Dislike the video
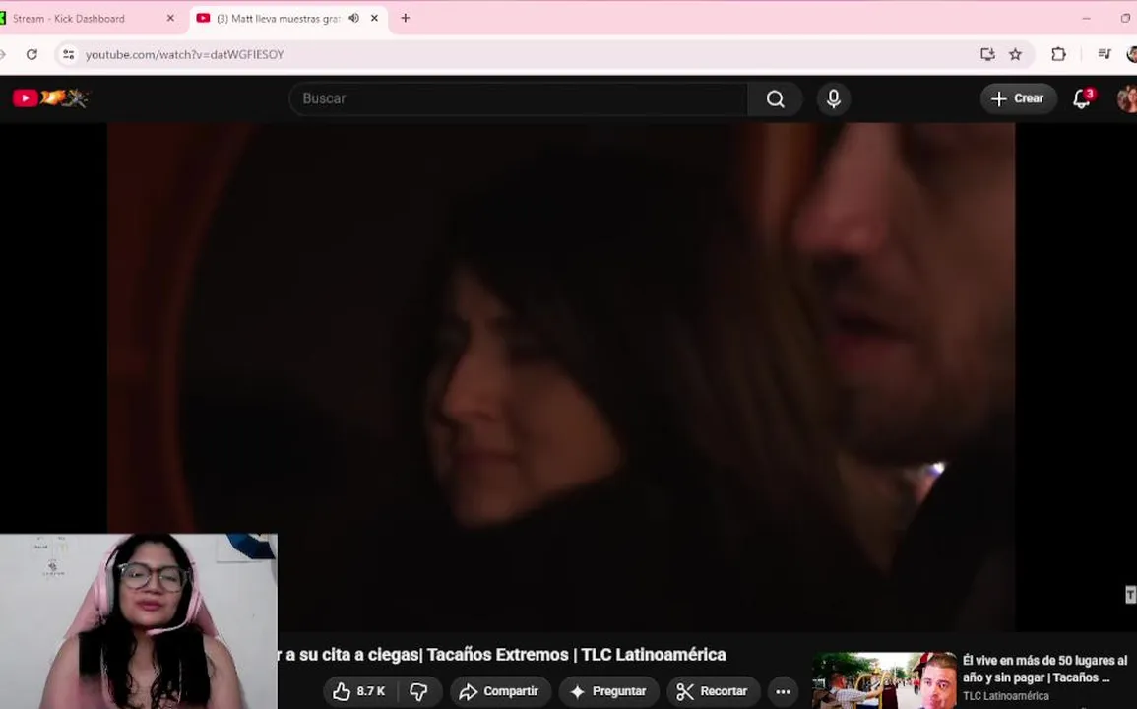Screen dimensions: 1137x709 [x=419, y=691]
